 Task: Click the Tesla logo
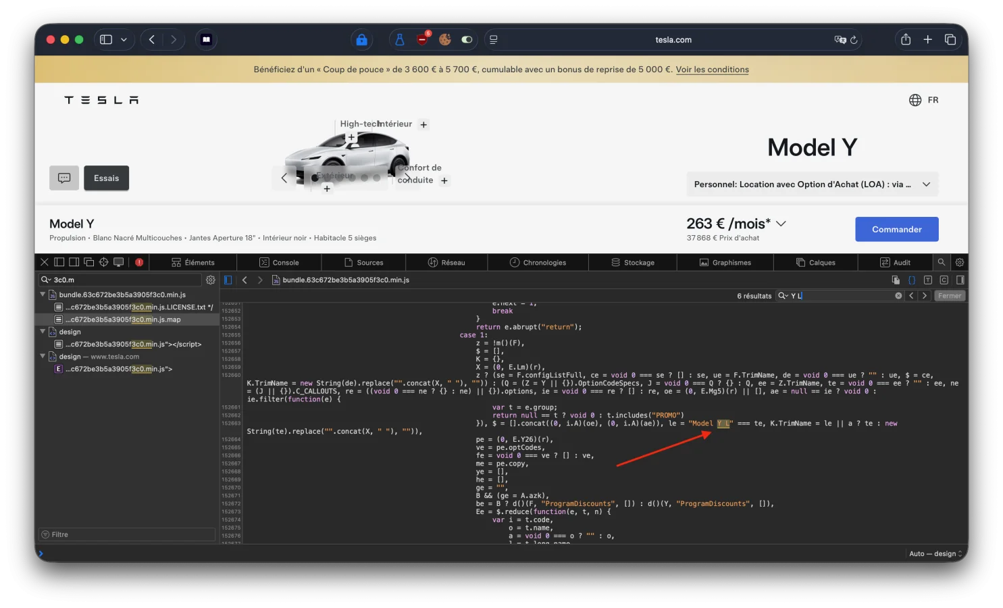pyautogui.click(x=101, y=100)
